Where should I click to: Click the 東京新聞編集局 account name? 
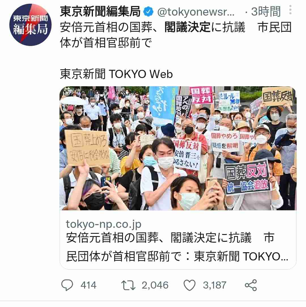point(100,11)
